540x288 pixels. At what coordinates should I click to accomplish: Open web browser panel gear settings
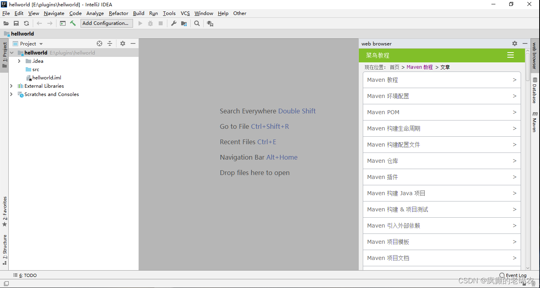click(515, 43)
